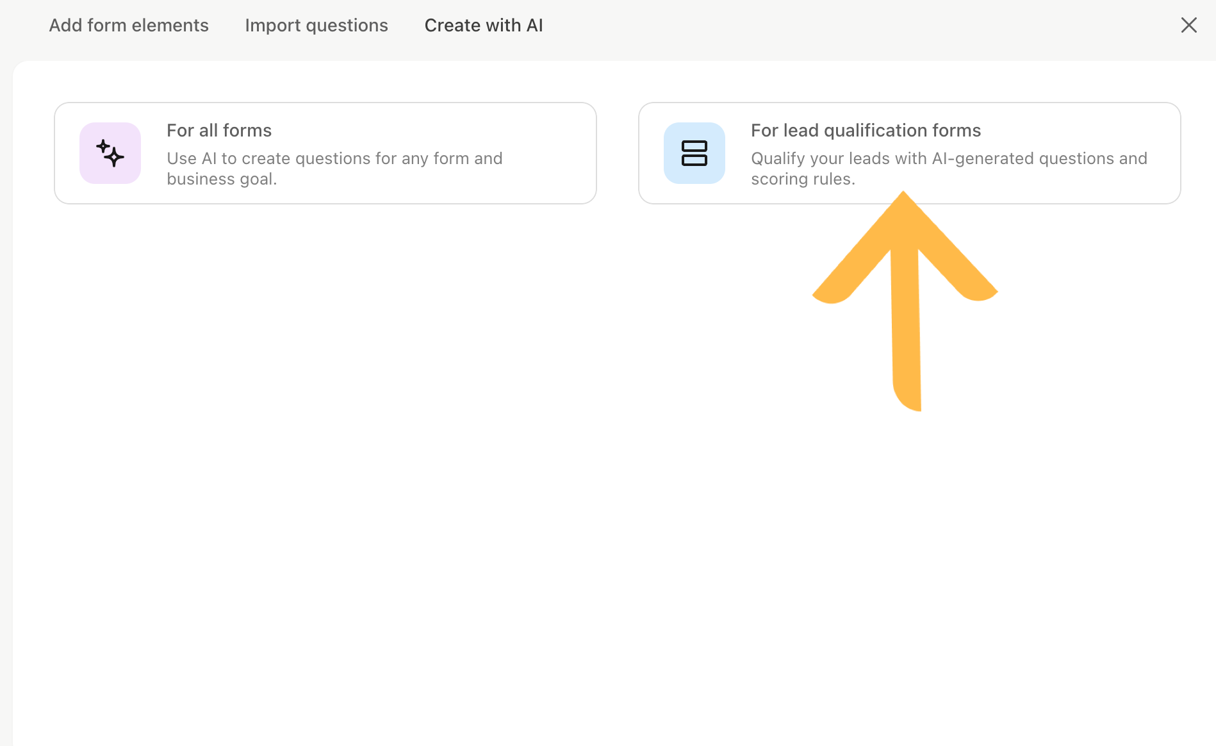Click the word "AI" in Create with AI tab

(x=534, y=25)
